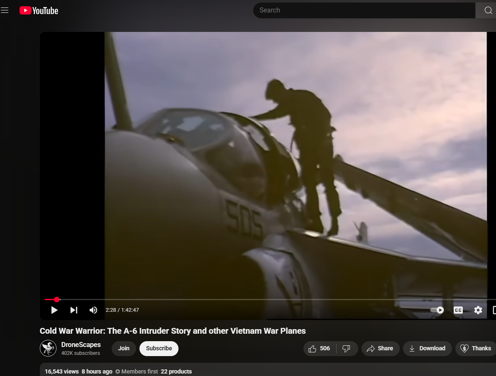Toggle the autoplay switch
Image resolution: width=496 pixels, height=376 pixels.
437,310
